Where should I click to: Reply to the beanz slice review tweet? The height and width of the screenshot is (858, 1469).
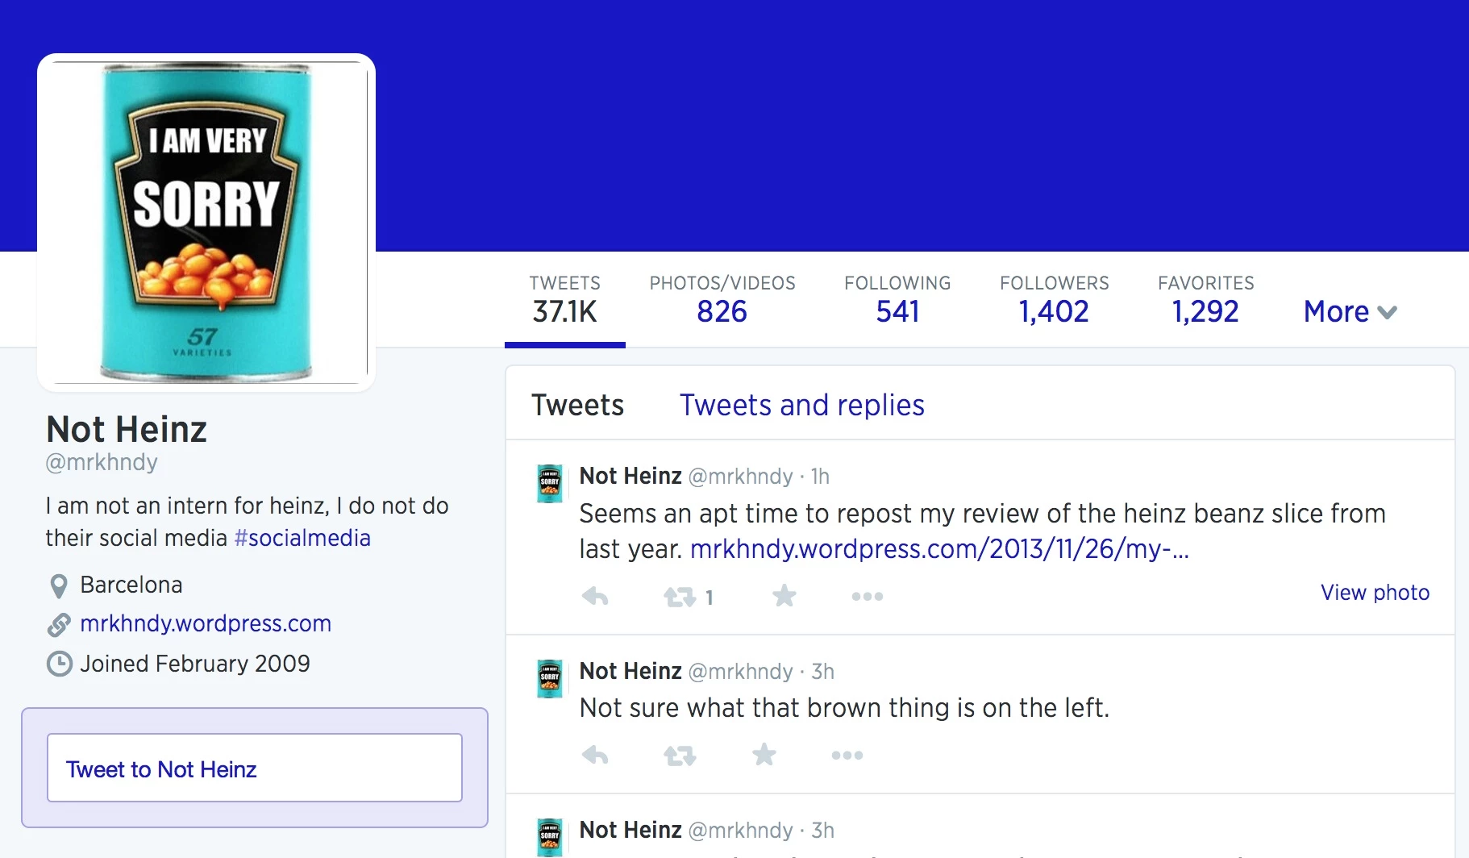pyautogui.click(x=595, y=597)
